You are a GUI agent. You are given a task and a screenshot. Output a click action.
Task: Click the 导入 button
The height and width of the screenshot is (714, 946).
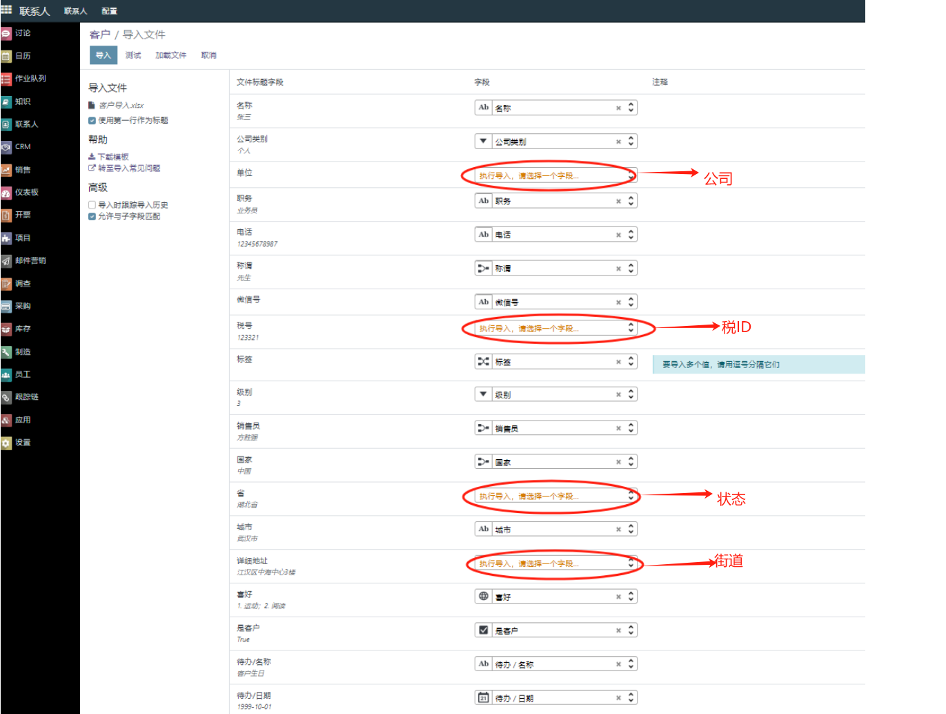pyautogui.click(x=103, y=55)
